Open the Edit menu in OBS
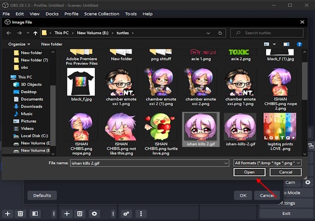 (x=20, y=14)
